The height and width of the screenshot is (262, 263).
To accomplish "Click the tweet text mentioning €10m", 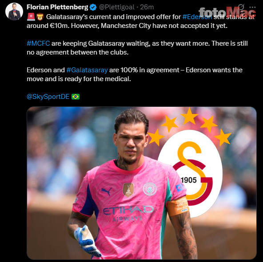I will pyautogui.click(x=140, y=21).
